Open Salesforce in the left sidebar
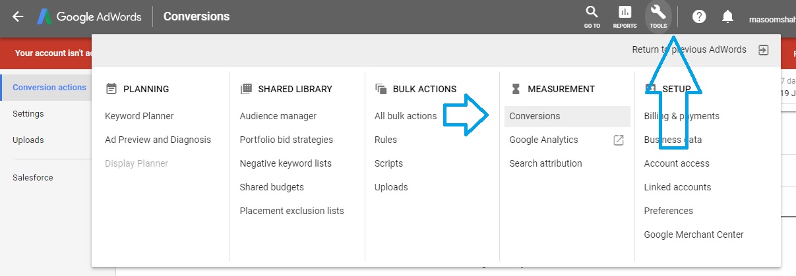 point(33,178)
